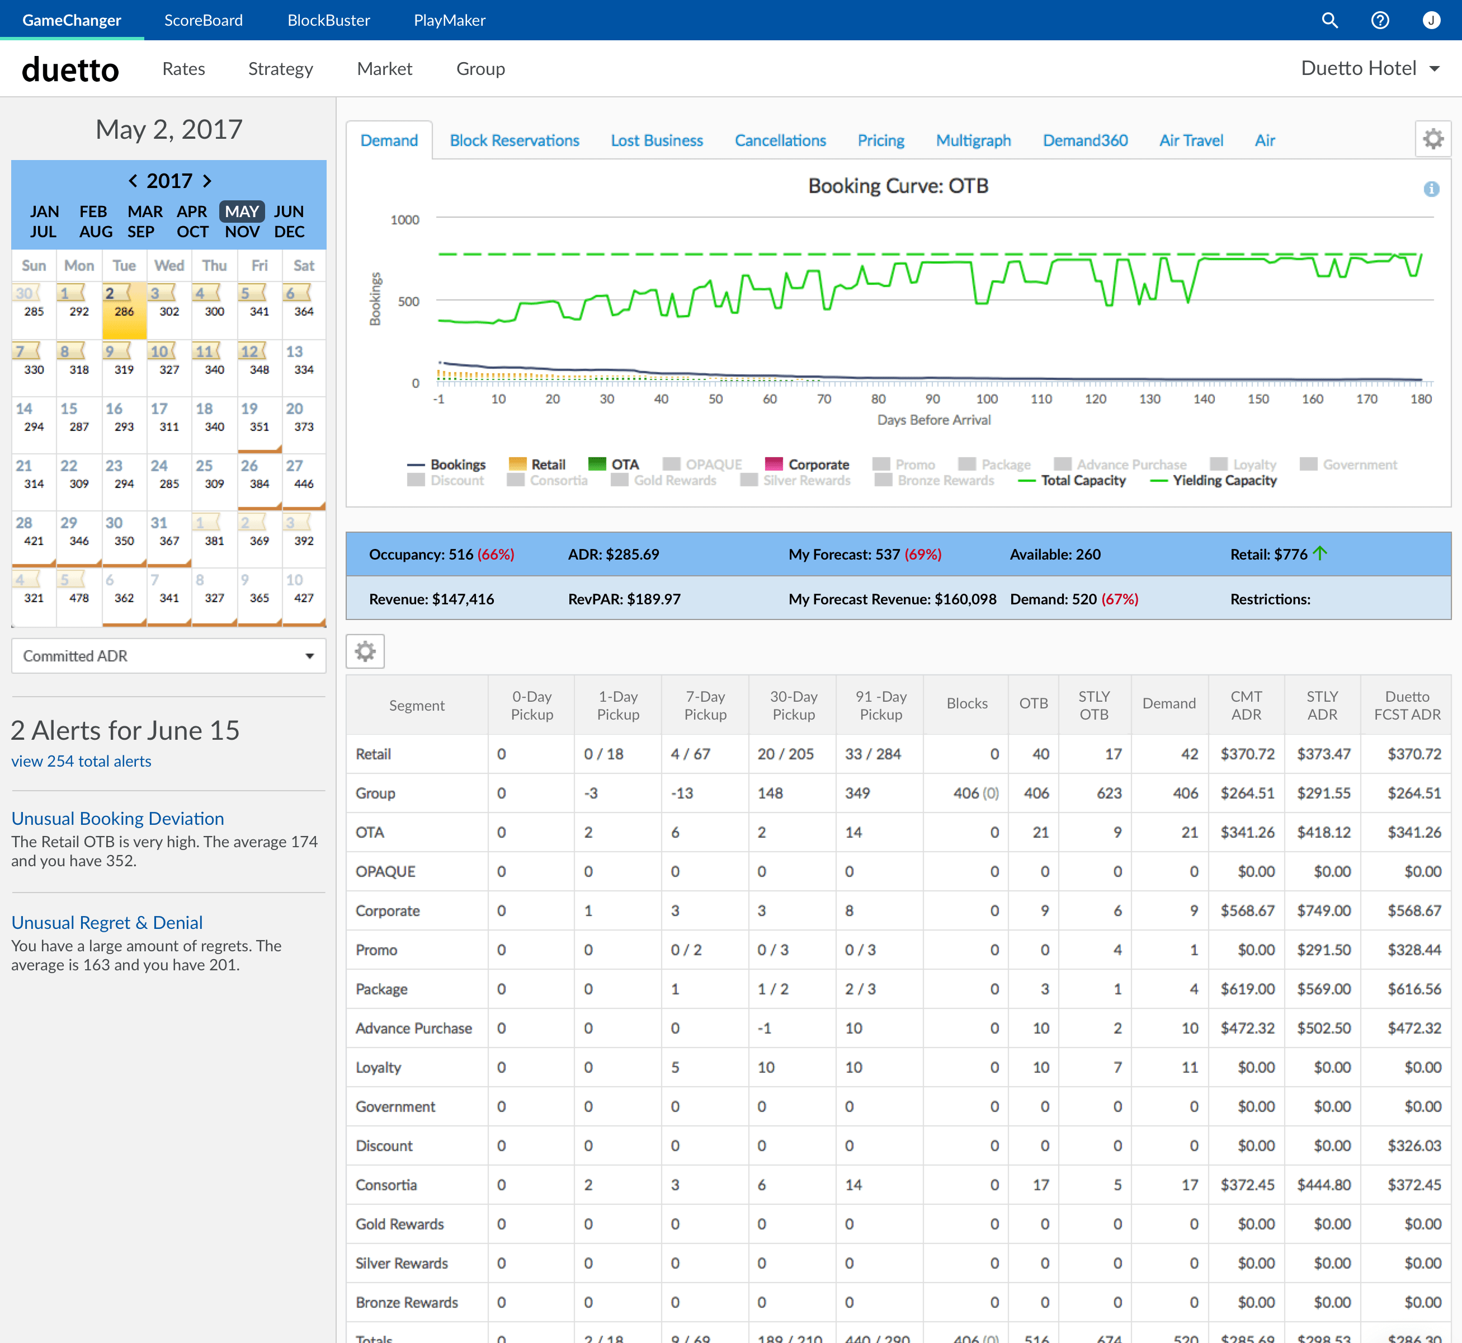The height and width of the screenshot is (1343, 1462).
Task: Select the JUN month in calendar
Action: point(289,212)
